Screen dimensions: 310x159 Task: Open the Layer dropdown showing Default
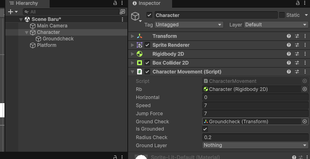coord(276,25)
